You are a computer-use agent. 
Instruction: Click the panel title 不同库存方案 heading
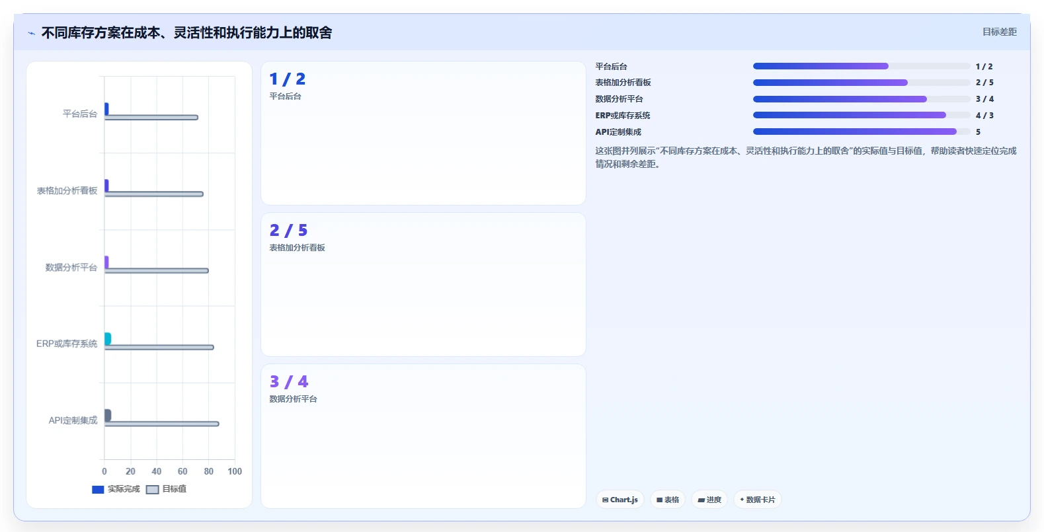coord(186,33)
